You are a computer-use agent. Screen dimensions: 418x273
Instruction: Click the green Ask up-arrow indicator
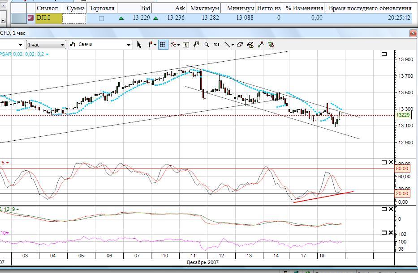tap(155, 18)
